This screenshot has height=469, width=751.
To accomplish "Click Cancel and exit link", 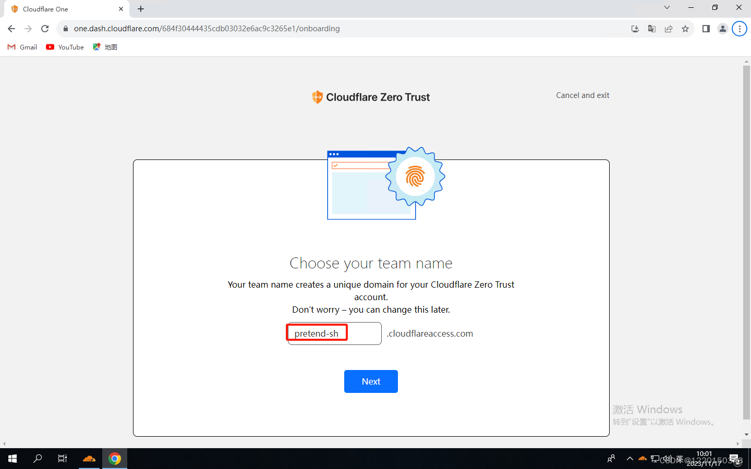I will tap(583, 95).
